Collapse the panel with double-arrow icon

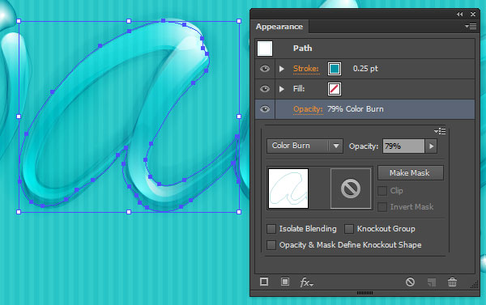(x=459, y=15)
